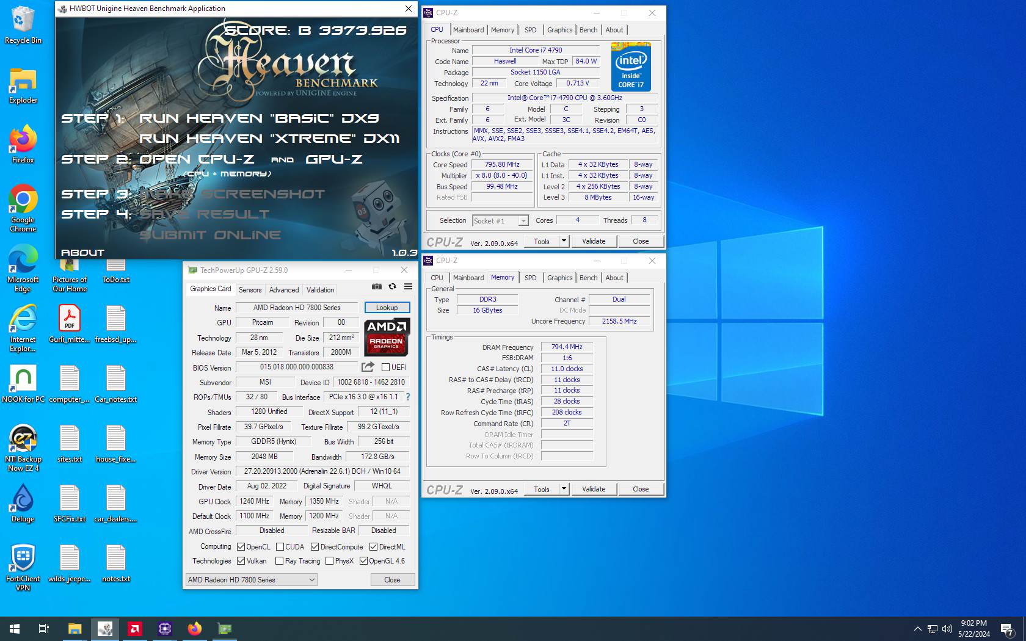Image resolution: width=1026 pixels, height=641 pixels.
Task: Toggle the PhysX checkbox
Action: pos(329,560)
